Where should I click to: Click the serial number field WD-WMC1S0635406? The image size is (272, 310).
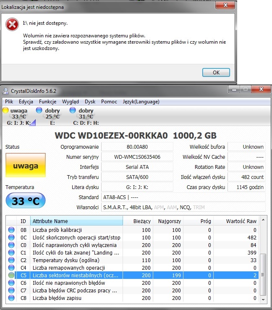137,157
